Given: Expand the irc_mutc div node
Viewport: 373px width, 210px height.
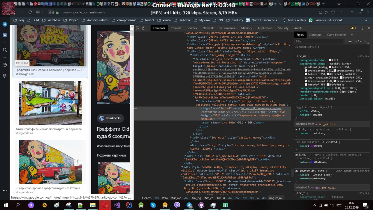Looking at the screenshot, I should point(191,137).
